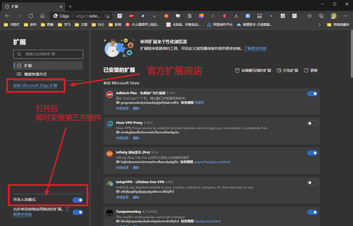Viewport: 353px width, 226px height.
Task: Open a new tab with plus button
Action: pyautogui.click(x=70, y=6)
